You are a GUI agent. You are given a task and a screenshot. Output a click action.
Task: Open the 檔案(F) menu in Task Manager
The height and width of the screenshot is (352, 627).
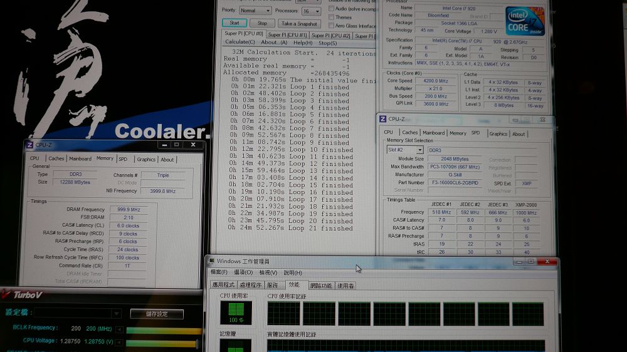(219, 272)
